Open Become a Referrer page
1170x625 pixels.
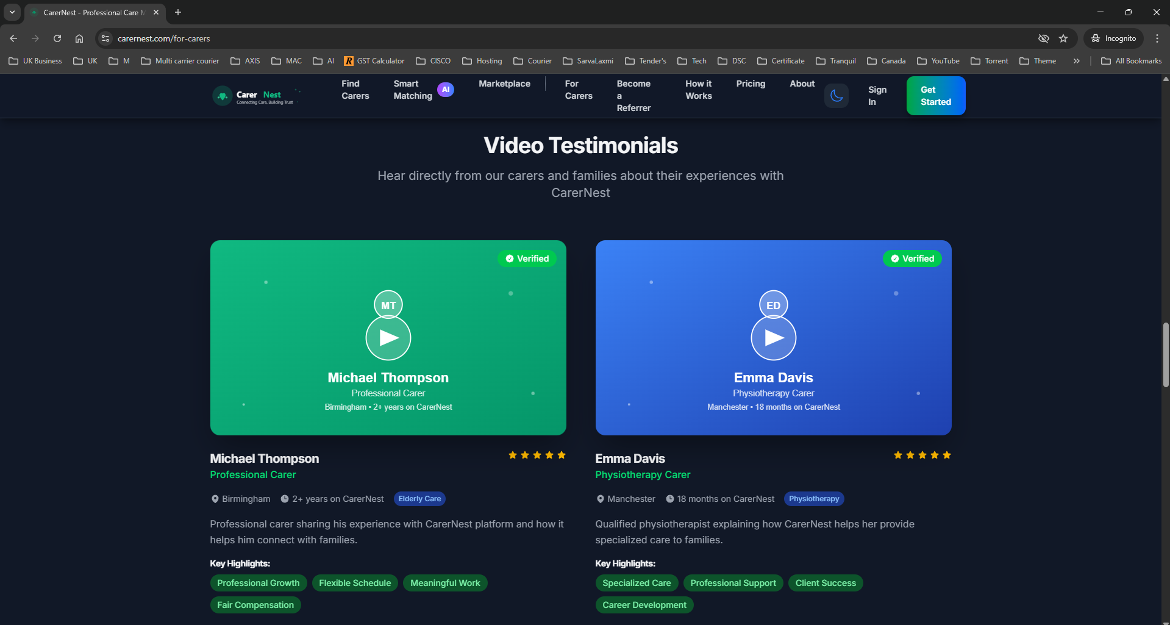633,96
